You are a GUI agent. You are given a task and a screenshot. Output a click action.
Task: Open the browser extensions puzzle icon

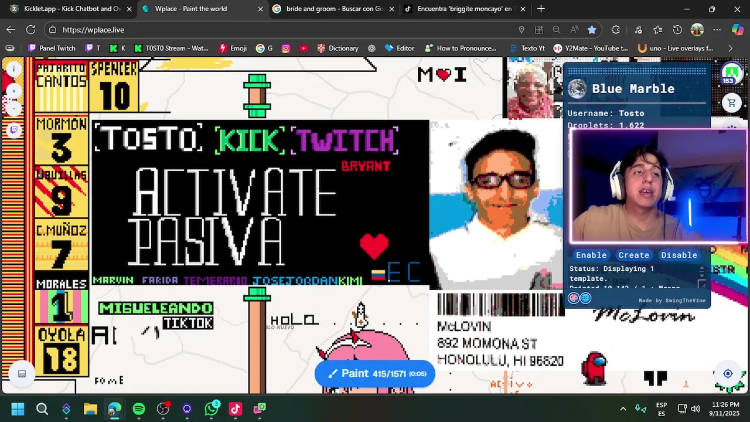616,29
